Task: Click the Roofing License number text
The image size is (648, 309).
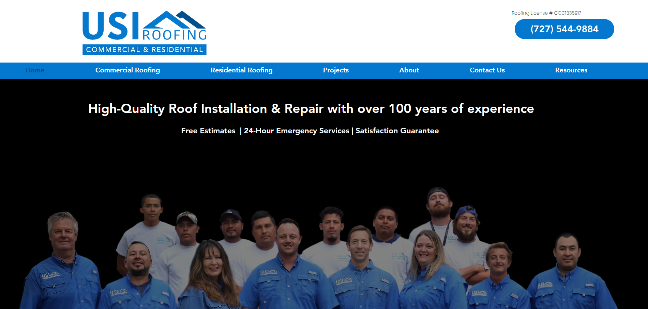Action: 546,13
